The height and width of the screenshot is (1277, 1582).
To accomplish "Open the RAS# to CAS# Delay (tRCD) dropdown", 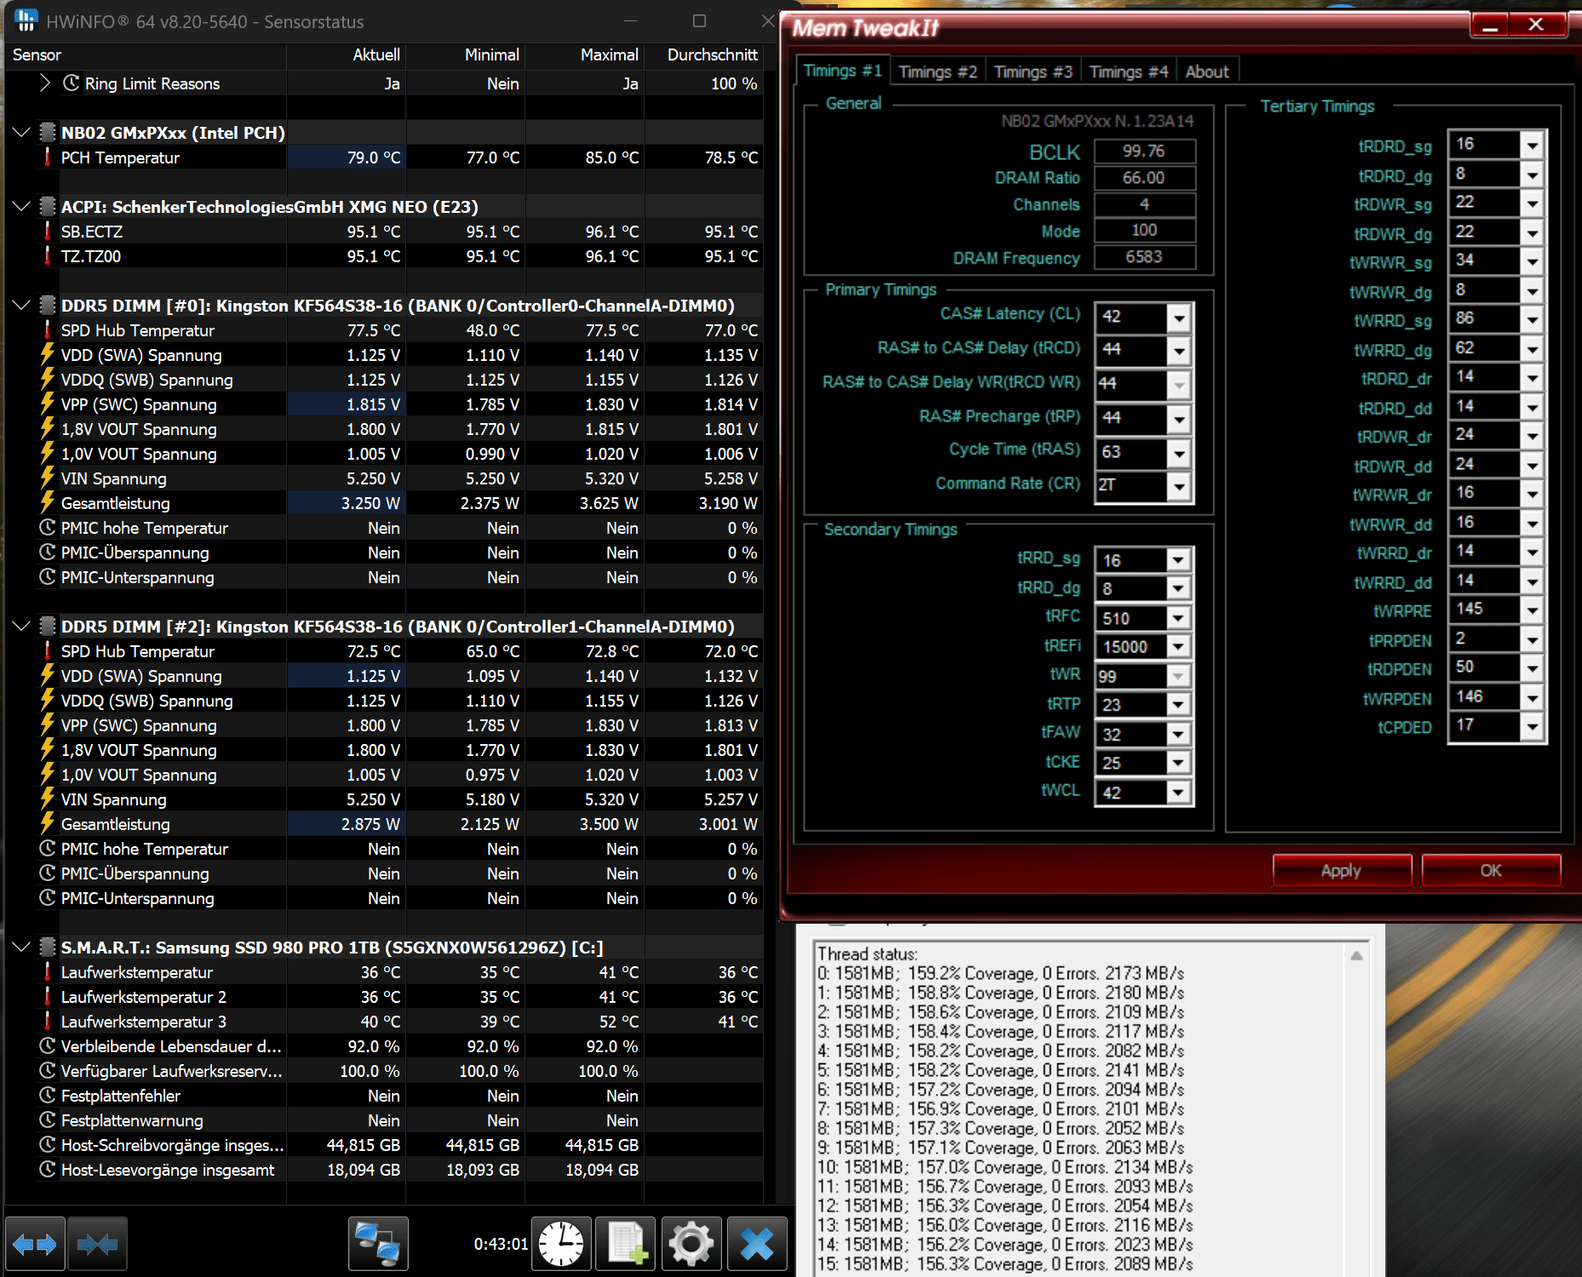I will tap(1178, 350).
